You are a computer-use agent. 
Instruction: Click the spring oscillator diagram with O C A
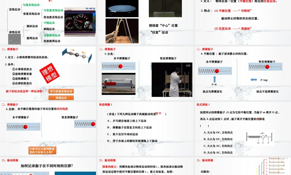click(260, 138)
